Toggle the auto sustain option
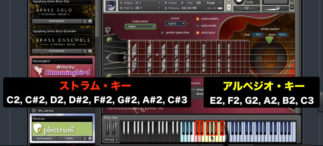The image size is (323, 146). pyautogui.click(x=198, y=19)
